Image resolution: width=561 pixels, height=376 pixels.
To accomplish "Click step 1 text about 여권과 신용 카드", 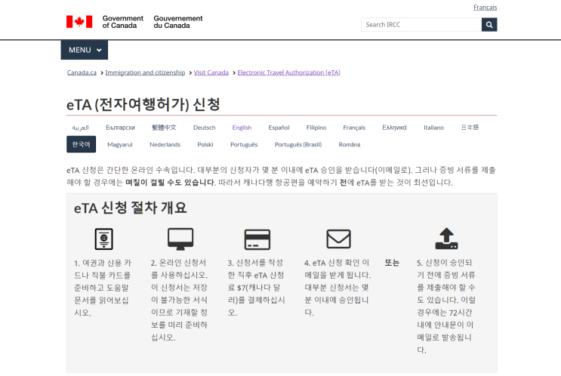I will point(103,288).
